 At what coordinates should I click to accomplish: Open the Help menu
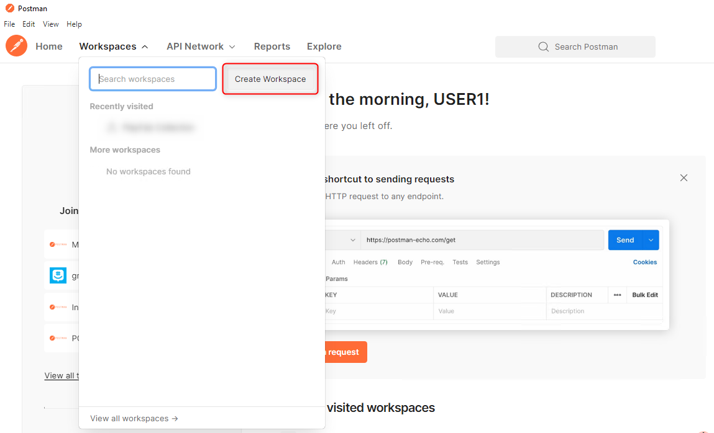[x=74, y=24]
